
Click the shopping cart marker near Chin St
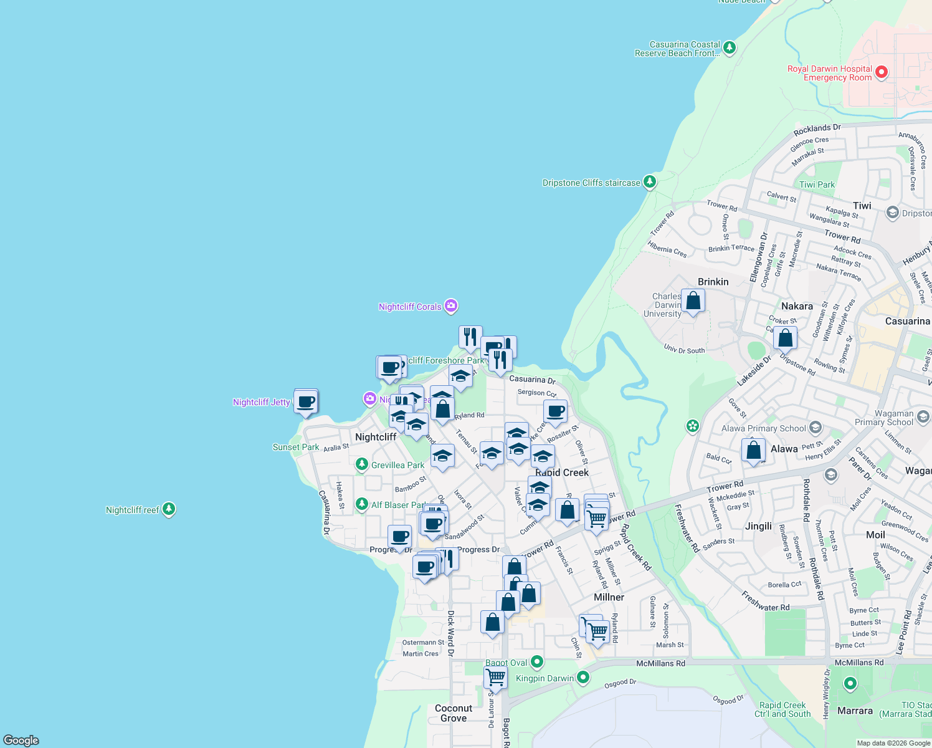[598, 633]
